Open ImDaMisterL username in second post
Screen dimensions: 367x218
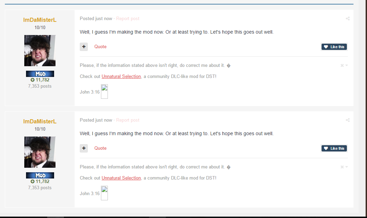click(x=40, y=121)
